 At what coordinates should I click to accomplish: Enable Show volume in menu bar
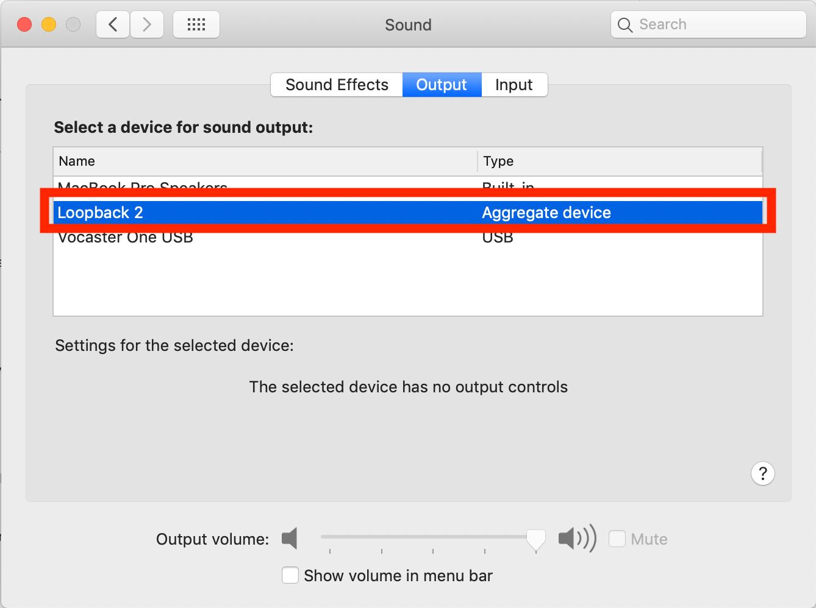pos(290,575)
